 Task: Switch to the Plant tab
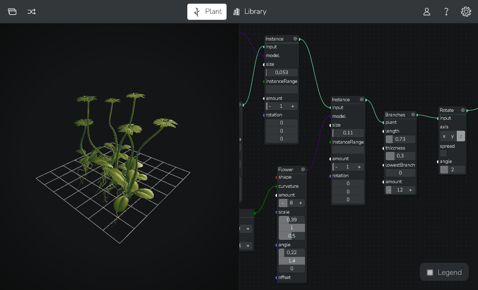tap(207, 12)
